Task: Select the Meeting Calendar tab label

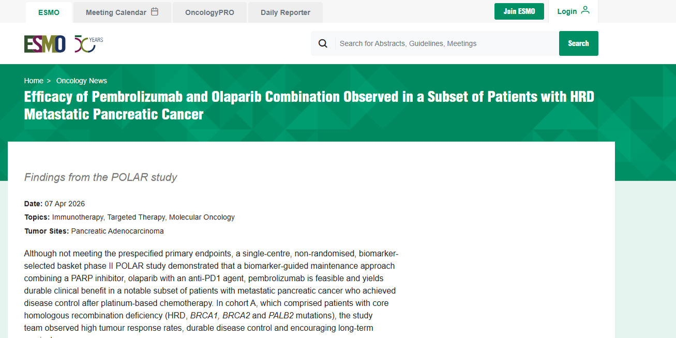Action: (x=116, y=12)
